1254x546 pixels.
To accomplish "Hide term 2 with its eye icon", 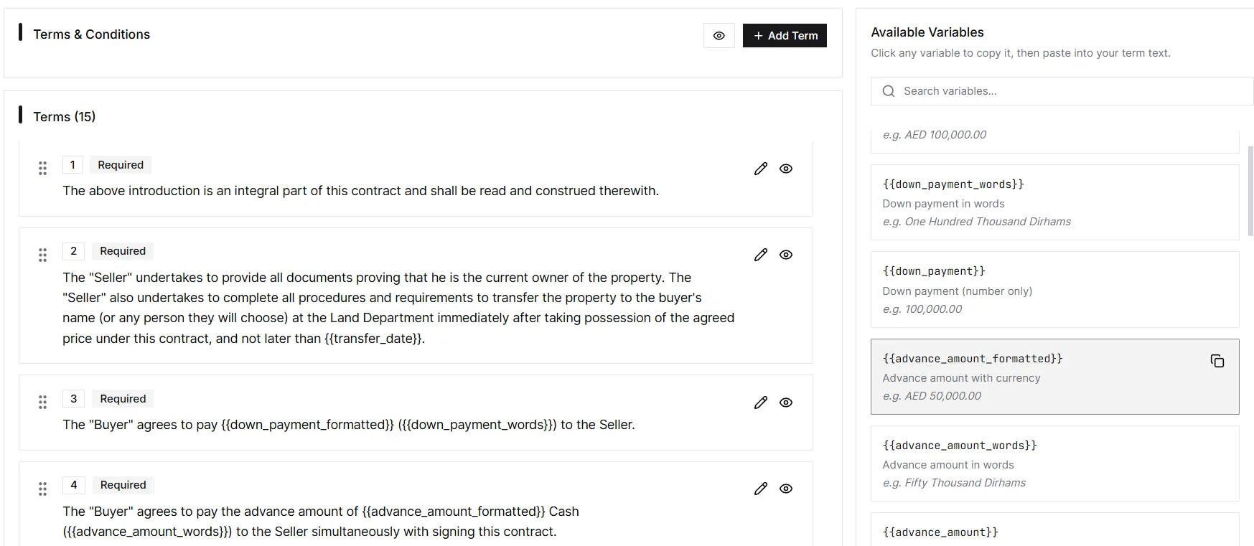I will [786, 255].
